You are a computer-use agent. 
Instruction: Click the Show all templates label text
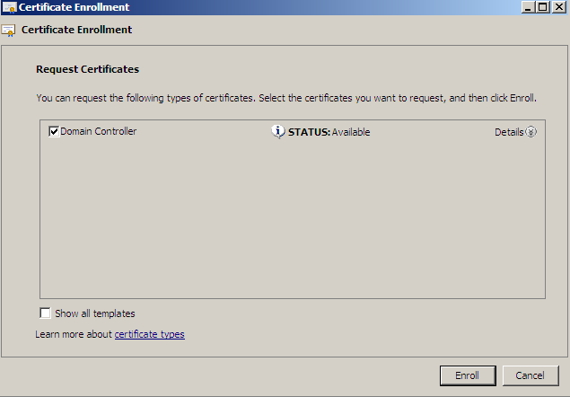pyautogui.click(x=94, y=313)
